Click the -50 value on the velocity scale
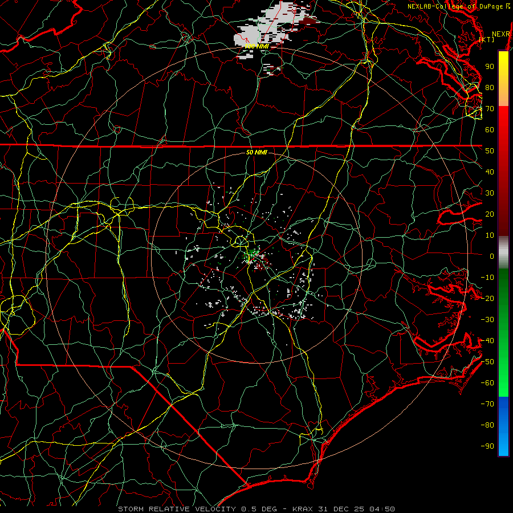This screenshot has height=513, width=513. coord(487,362)
